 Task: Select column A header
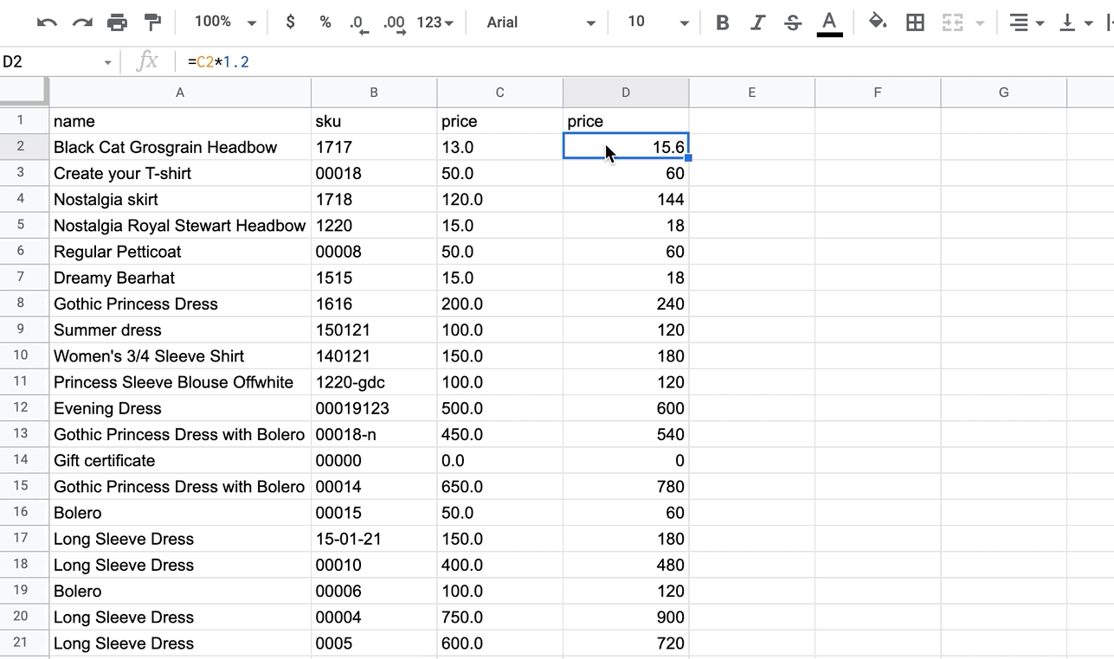coord(180,93)
